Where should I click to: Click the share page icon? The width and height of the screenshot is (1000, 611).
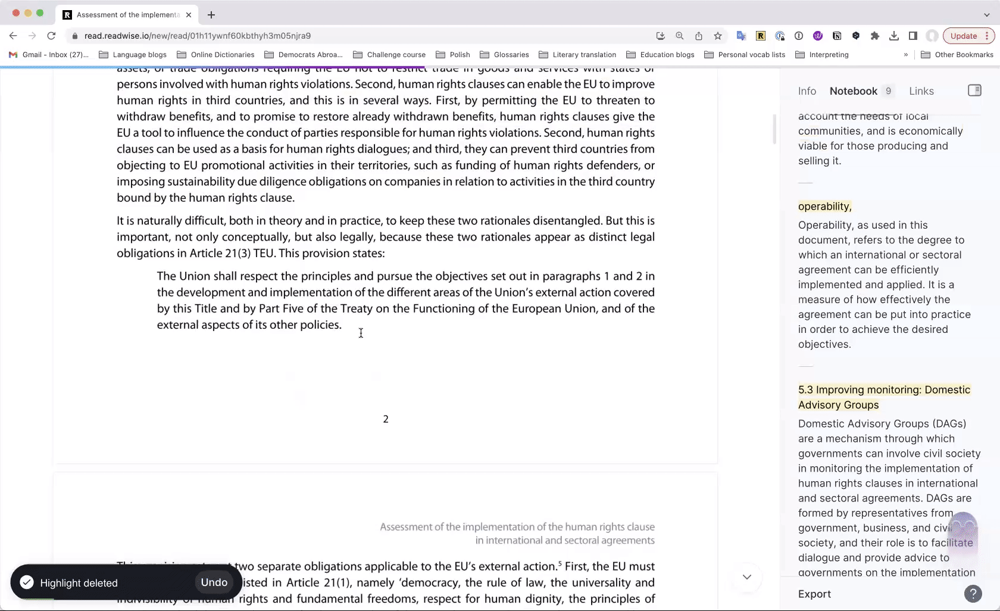(x=699, y=36)
